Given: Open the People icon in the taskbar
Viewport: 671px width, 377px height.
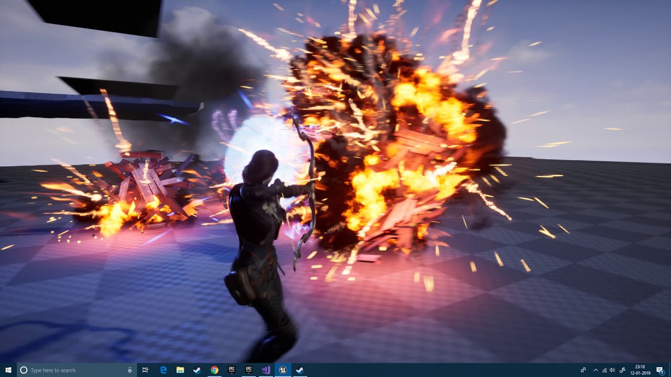Looking at the screenshot, I should point(584,370).
